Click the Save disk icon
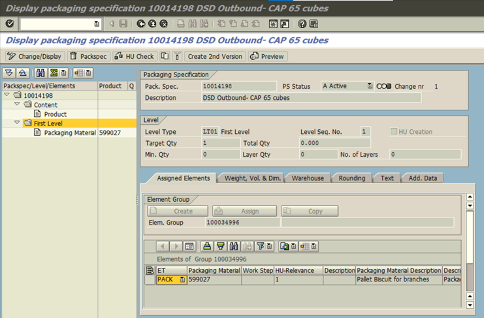Viewport: 484px width, 318px height. (x=123, y=24)
